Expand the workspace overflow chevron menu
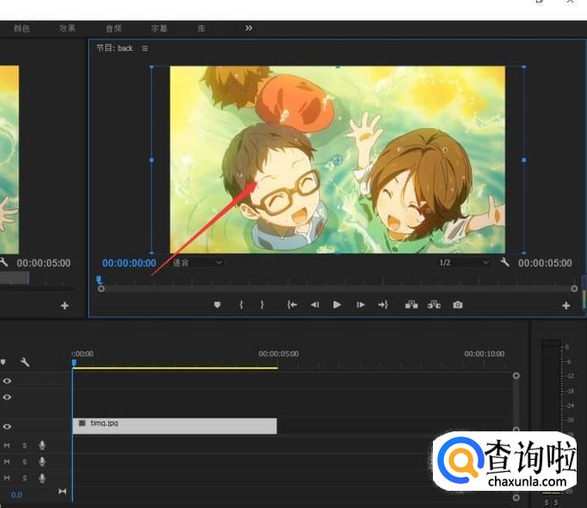The width and height of the screenshot is (587, 508). tap(249, 28)
